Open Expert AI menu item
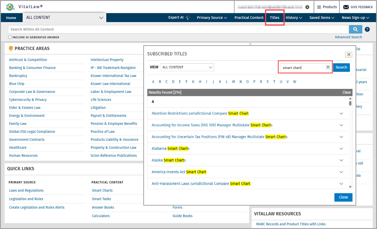 coord(179,18)
